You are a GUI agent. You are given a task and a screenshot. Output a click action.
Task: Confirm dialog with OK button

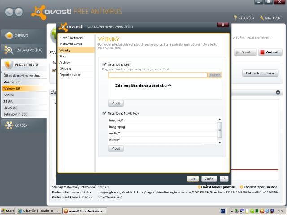click(x=193, y=179)
